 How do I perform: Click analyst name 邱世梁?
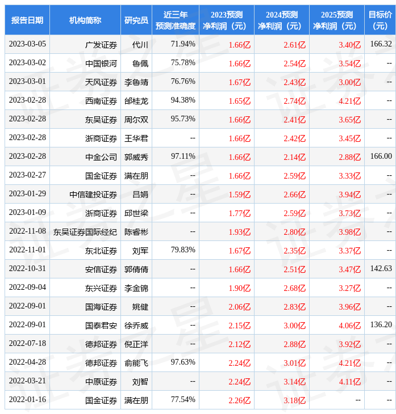136,213
